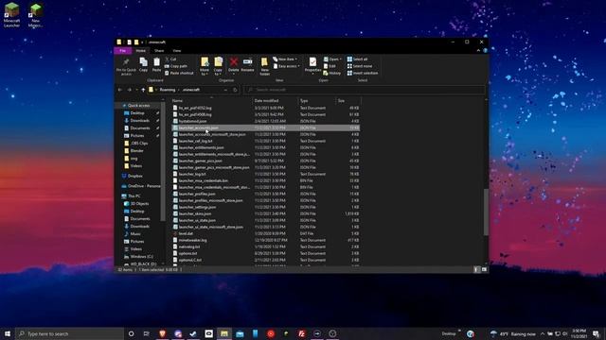The height and width of the screenshot is (340, 606).
Task: Click the Refresh button by the address bar
Action: 235,90
